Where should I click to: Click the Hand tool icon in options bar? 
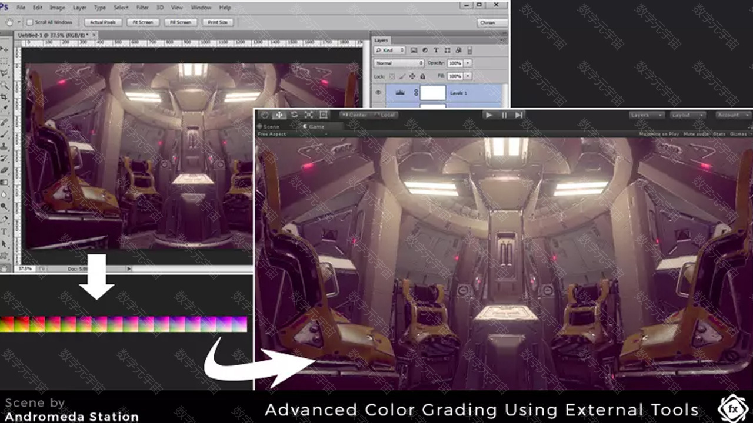pos(8,22)
